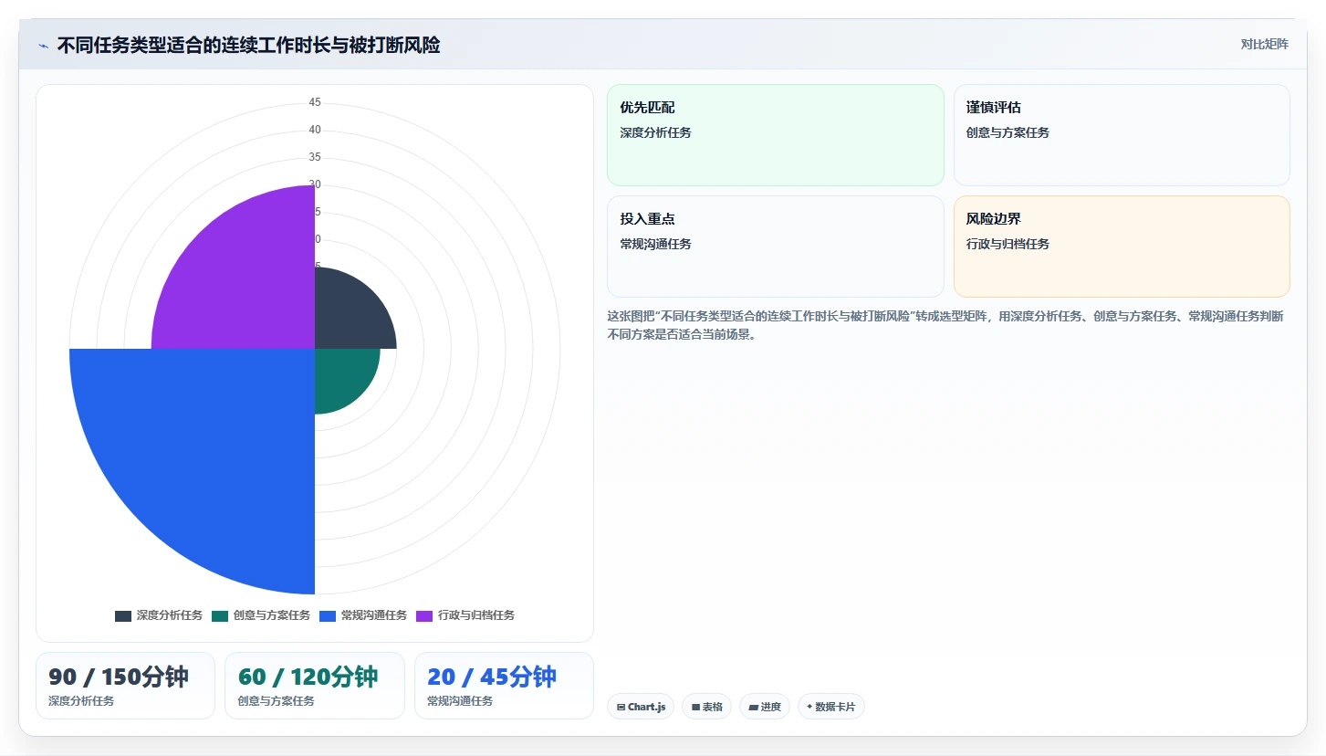Viewport: 1326px width, 756px height.
Task: Click the blue legend color box
Action: [328, 616]
